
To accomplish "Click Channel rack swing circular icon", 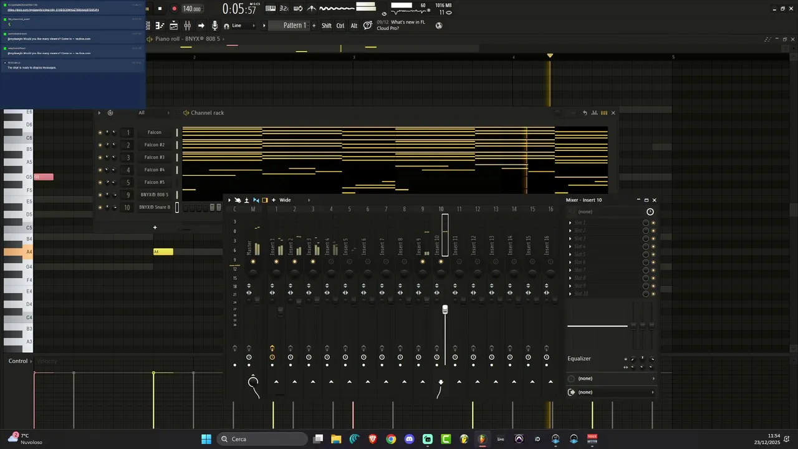I will tap(110, 113).
